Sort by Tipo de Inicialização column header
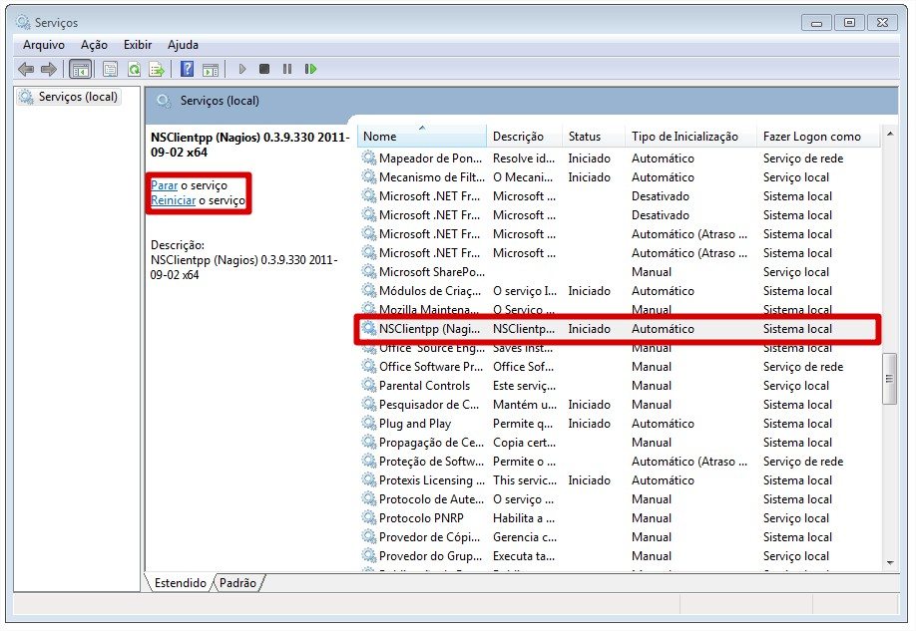The image size is (916, 631). pos(685,137)
